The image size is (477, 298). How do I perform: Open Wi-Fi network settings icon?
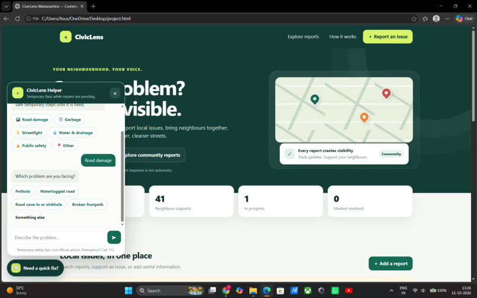[x=415, y=290]
